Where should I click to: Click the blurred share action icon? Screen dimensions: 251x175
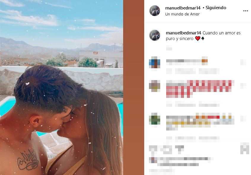click(179, 149)
